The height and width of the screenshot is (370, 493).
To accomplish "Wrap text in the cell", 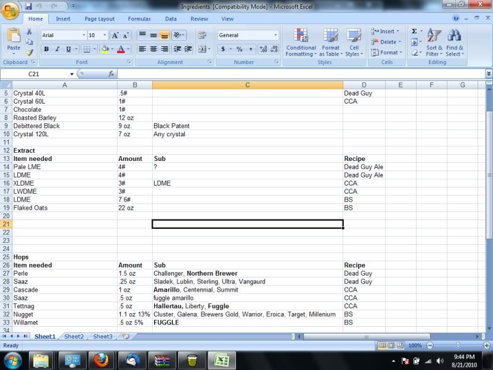I will tap(202, 35).
